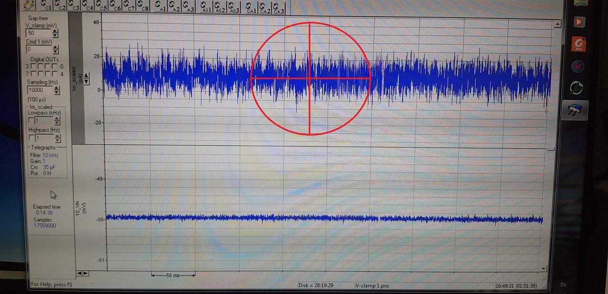The width and height of the screenshot is (608, 294).
Task: Decrease V_clamp with its down arrow
Action: click(x=55, y=36)
